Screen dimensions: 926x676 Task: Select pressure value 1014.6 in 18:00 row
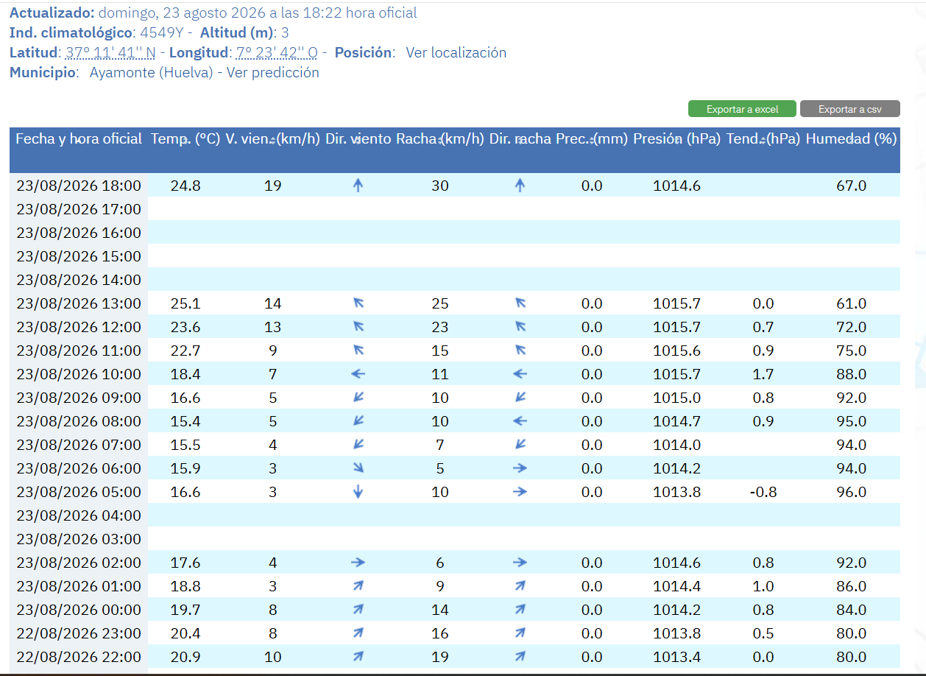tap(676, 186)
